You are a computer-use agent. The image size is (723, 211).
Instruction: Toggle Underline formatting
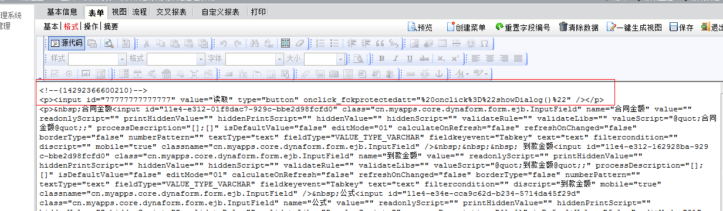tap(410, 59)
